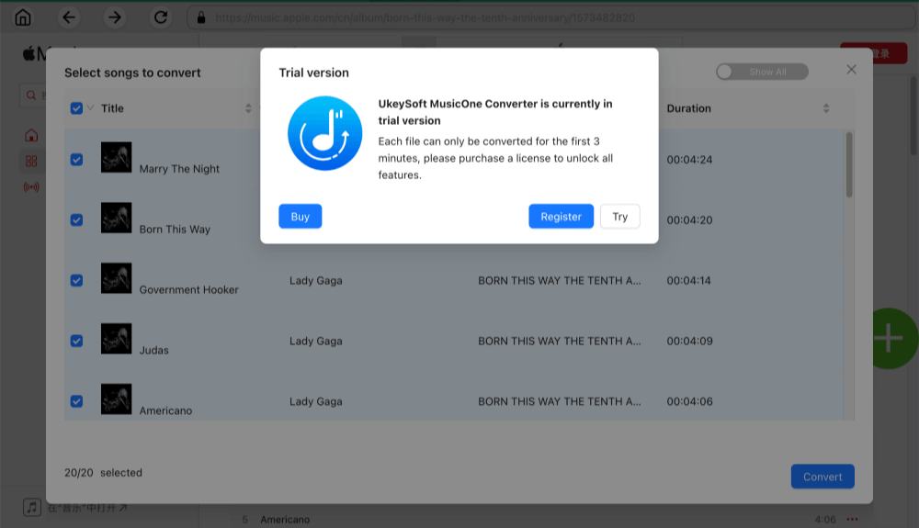Sort by Title using sort arrows

[x=248, y=108]
